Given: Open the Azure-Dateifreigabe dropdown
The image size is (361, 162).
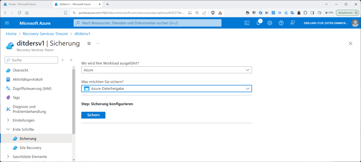Looking at the screenshot, I should pos(167,89).
